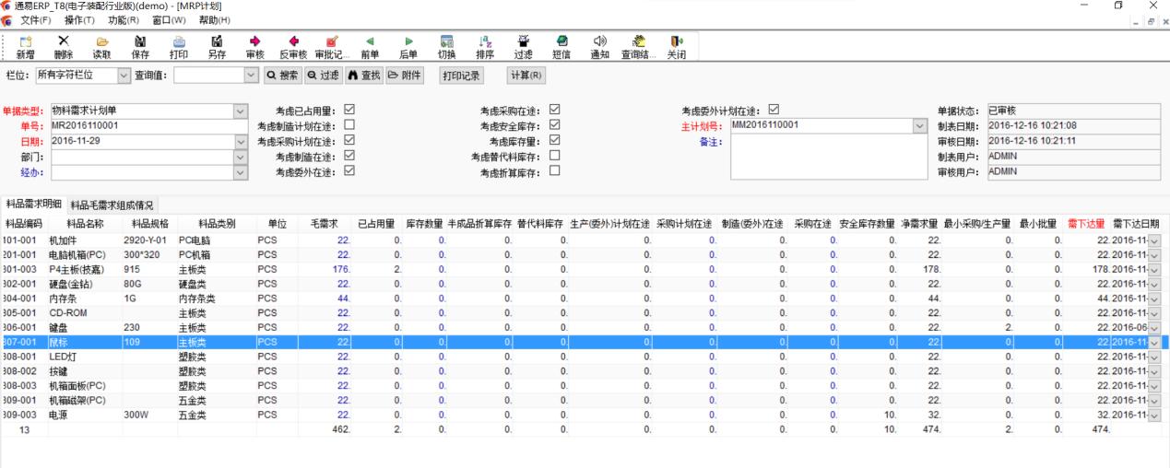1170x468 pixels.
Task: Open the 单据类型 dropdown
Action: [242, 111]
